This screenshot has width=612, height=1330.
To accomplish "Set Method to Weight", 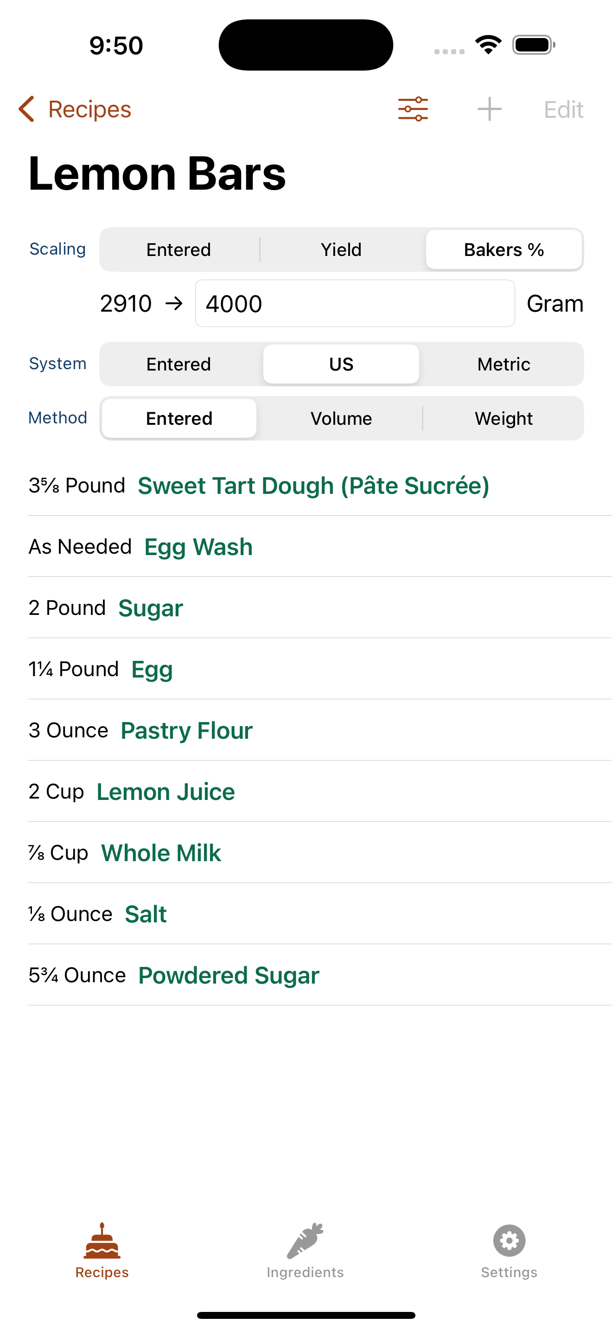I will point(504,418).
